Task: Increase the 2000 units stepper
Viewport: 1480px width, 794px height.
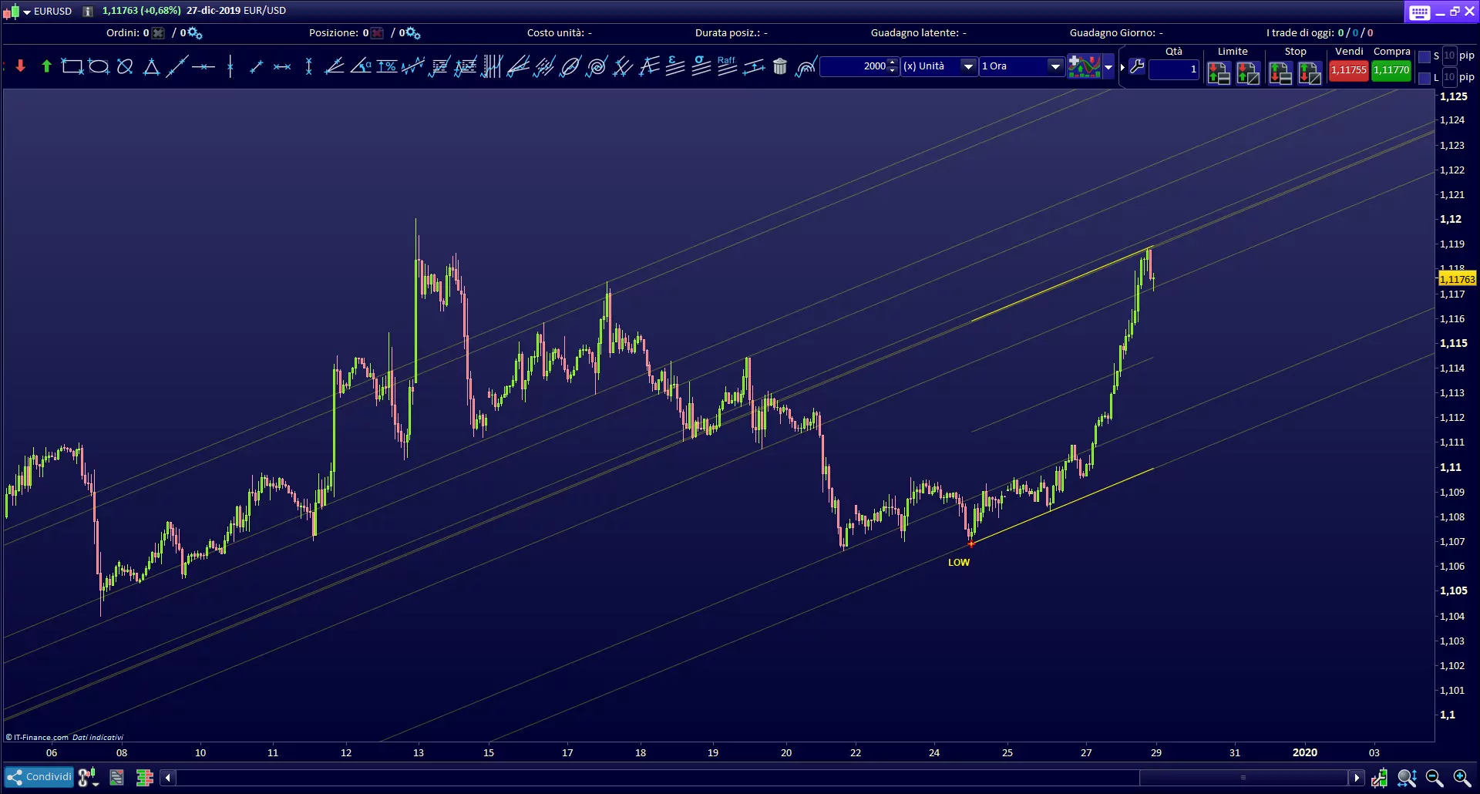Action: (893, 62)
